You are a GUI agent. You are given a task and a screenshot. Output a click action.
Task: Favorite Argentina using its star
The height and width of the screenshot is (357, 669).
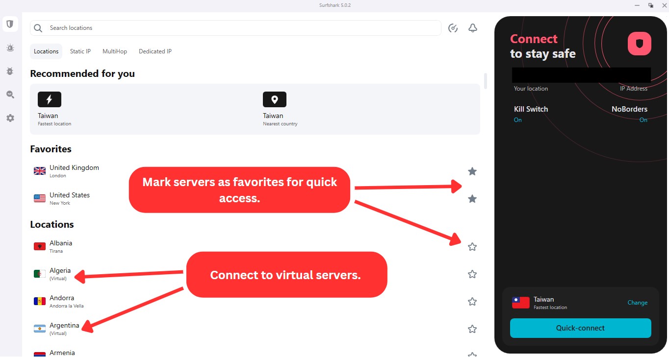click(472, 329)
